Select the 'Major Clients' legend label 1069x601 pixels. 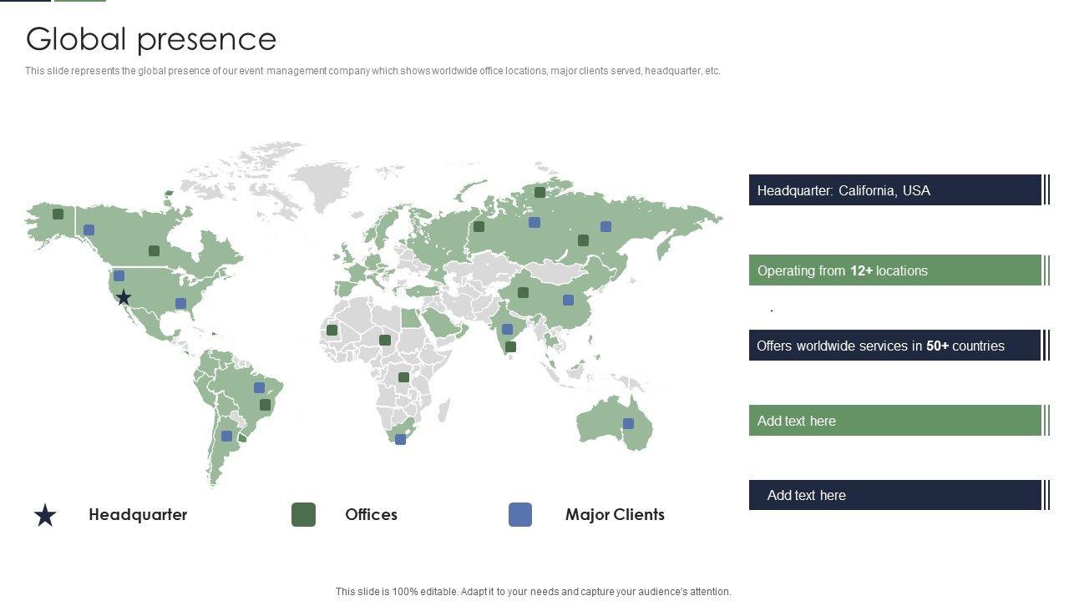click(x=615, y=515)
